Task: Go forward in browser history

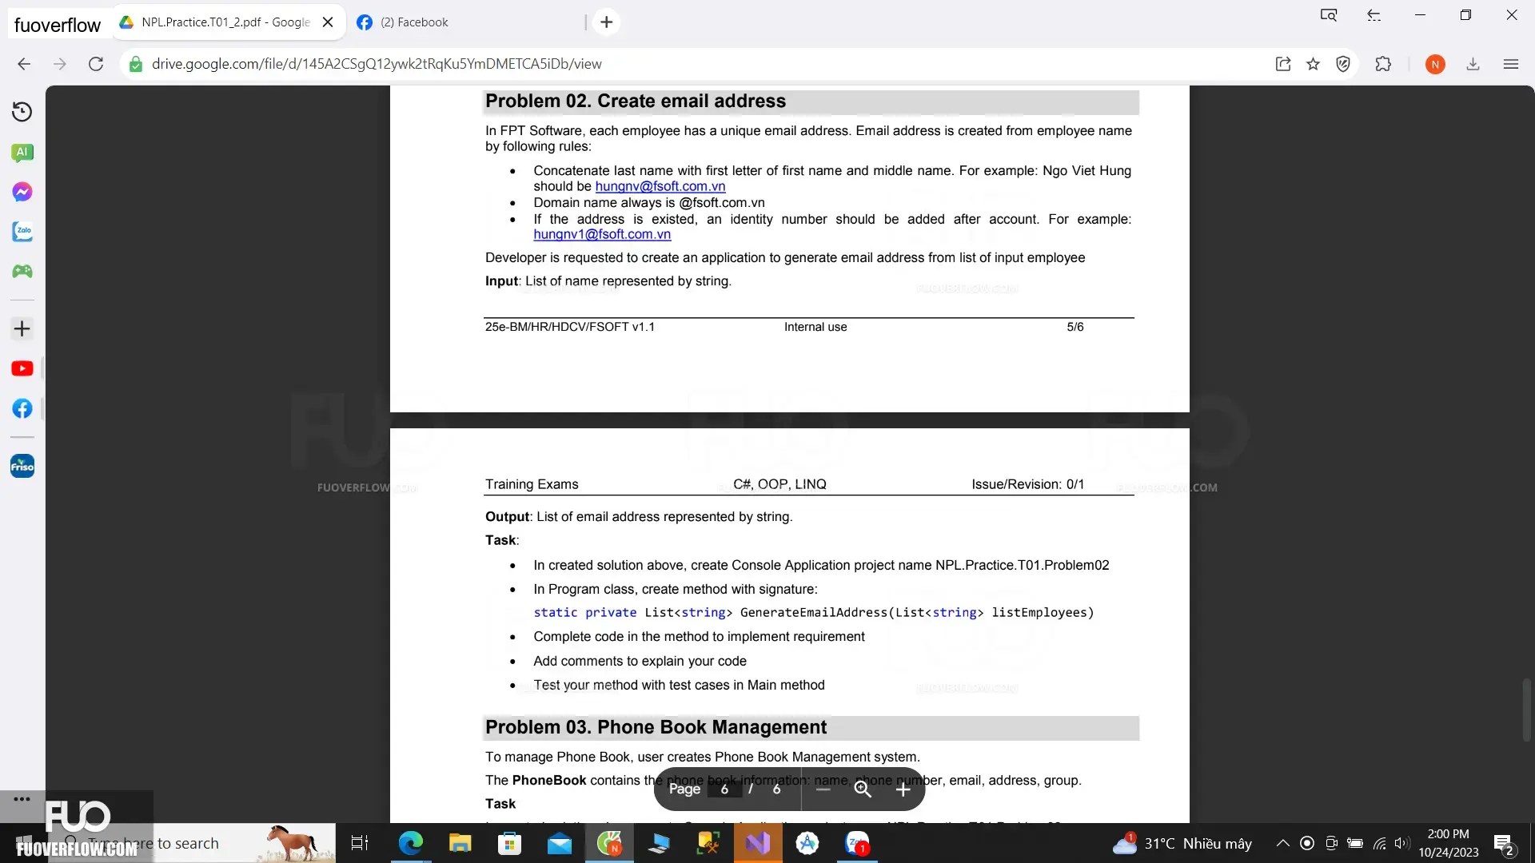Action: click(60, 64)
